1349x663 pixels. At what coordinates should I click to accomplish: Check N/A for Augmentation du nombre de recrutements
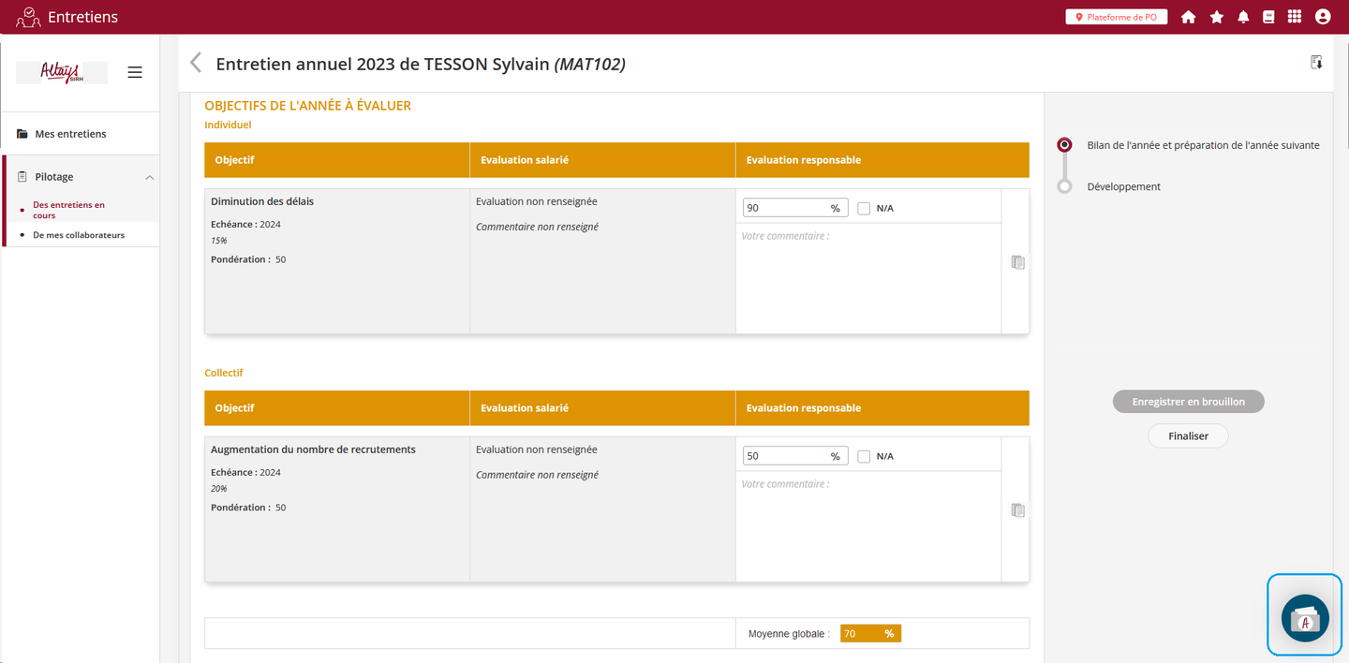tap(864, 456)
